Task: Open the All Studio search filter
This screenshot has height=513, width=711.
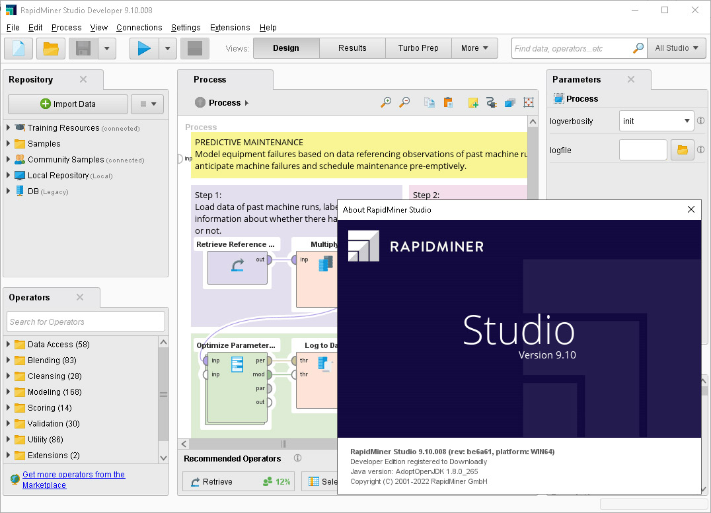Action: (x=677, y=48)
